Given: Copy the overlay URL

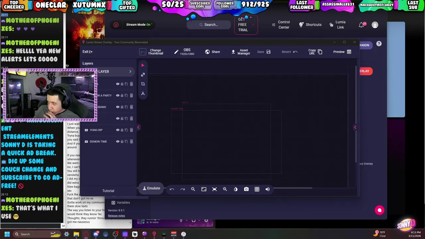Looking at the screenshot, I should click(x=315, y=52).
